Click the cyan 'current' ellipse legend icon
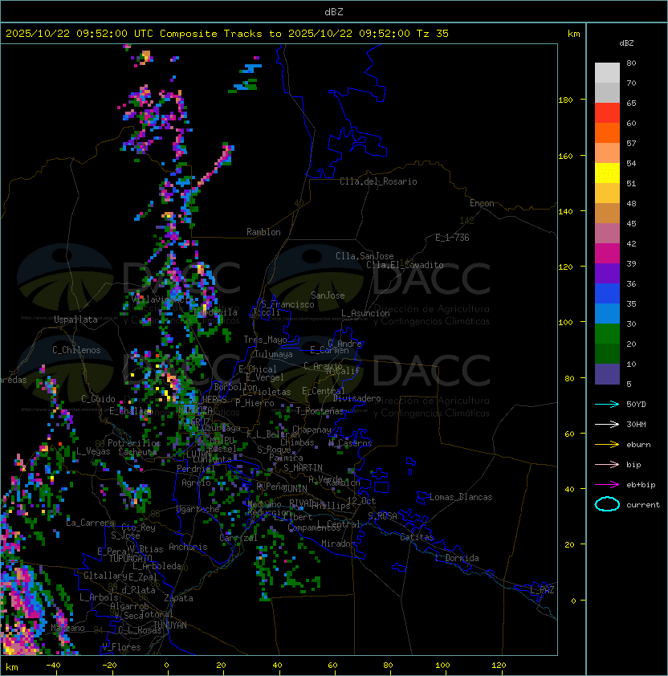 point(607,504)
